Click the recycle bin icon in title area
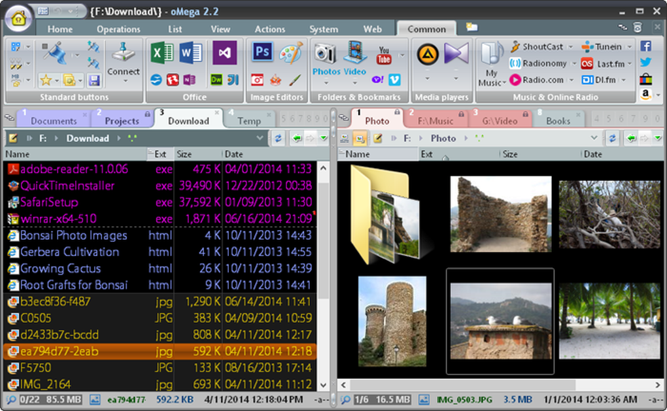 click(x=637, y=27)
